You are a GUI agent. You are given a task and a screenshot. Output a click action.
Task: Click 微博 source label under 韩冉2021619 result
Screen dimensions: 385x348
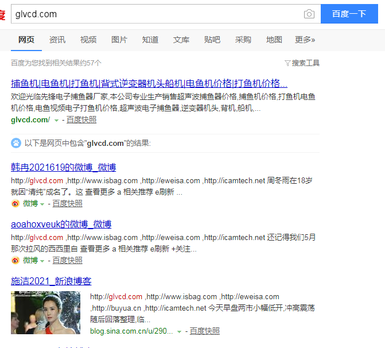[x=30, y=203]
